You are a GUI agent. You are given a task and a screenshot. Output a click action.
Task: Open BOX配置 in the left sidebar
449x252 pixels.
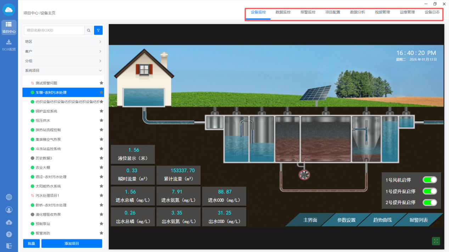[x=9, y=45]
